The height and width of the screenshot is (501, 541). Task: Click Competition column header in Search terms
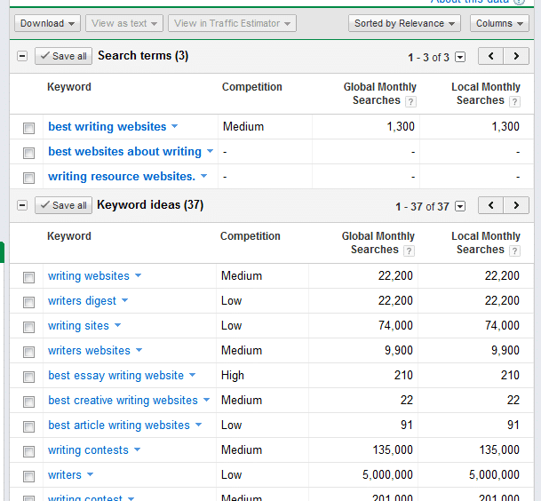tap(252, 87)
